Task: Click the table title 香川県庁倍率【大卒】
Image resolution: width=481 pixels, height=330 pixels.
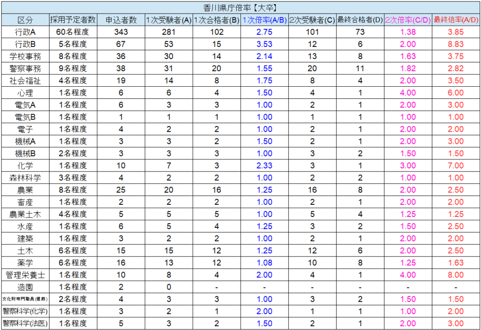Action: click(240, 7)
